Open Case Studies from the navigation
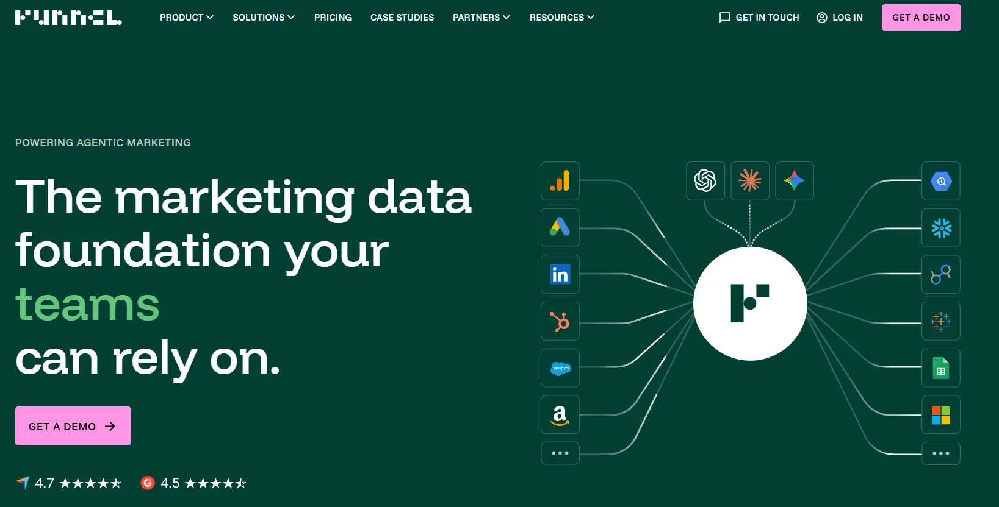Viewport: 999px width, 507px height. coord(402,18)
